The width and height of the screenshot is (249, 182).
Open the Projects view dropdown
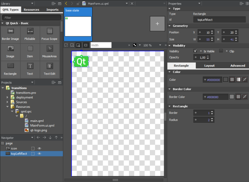(x=32, y=82)
